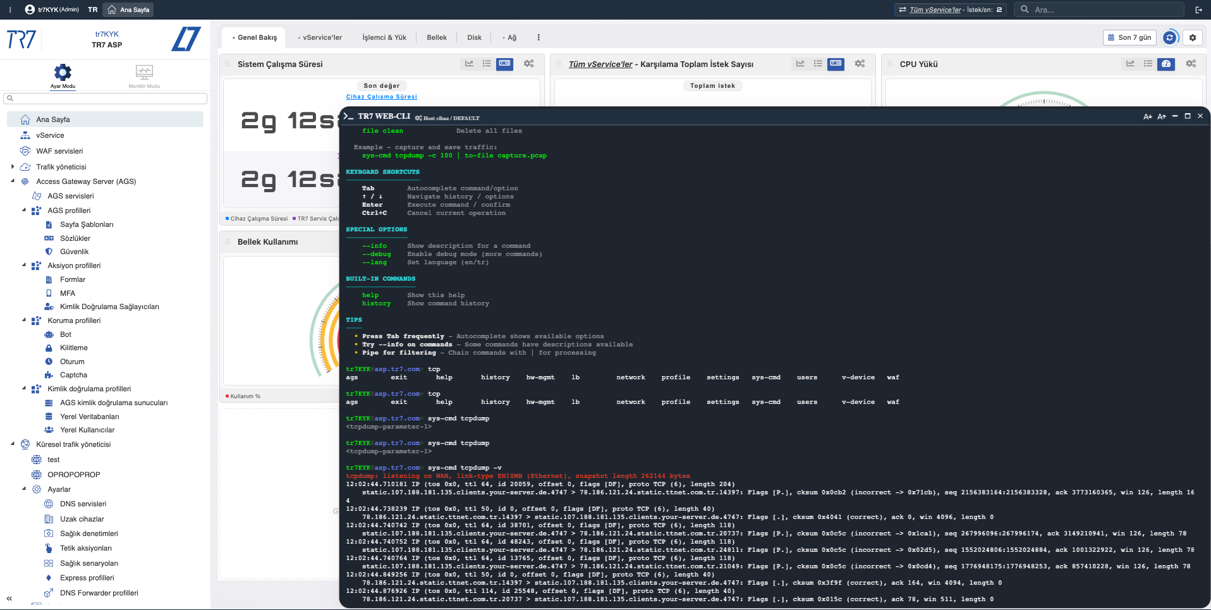Show list view for Sistem Çalışma Süresi

pos(487,64)
